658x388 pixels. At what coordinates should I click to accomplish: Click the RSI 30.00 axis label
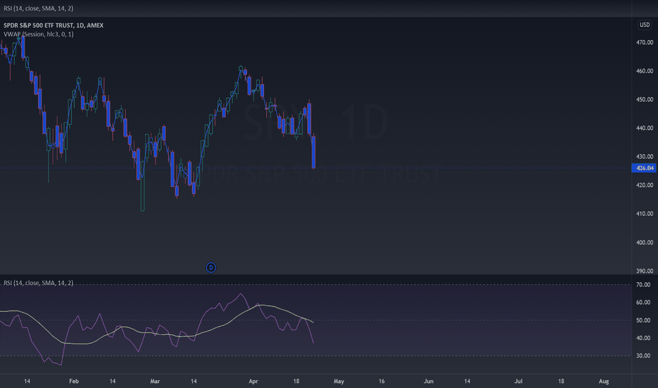point(643,356)
